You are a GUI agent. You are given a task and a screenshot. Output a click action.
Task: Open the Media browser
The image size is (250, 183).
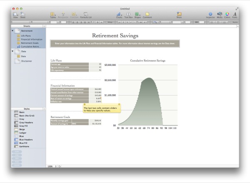pyautogui.click(x=220, y=15)
